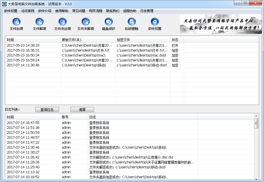Open the 日志管理 menu
264x182 pixels.
pyautogui.click(x=147, y=11)
